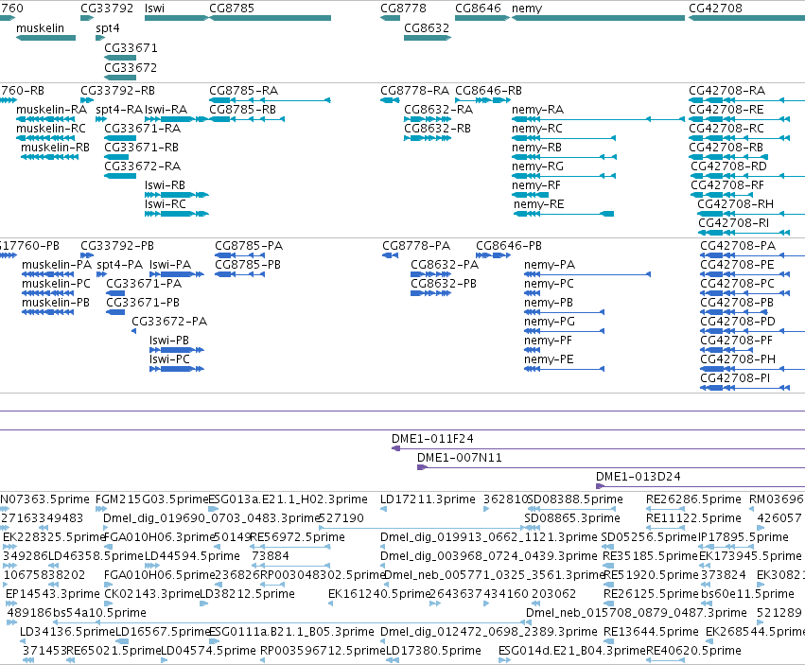Open EST label RE13644.5prime
The image size is (805, 665).
651,632
